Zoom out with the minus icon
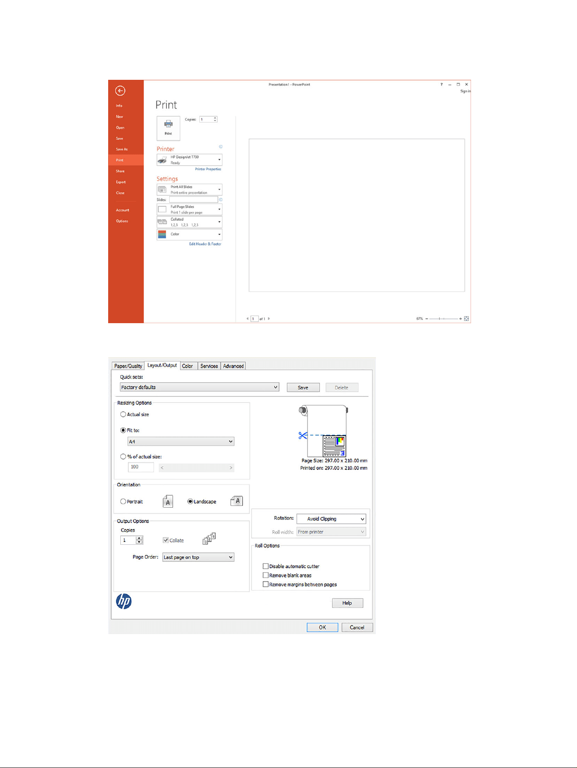Viewport: 577px width, 768px height. 427,319
